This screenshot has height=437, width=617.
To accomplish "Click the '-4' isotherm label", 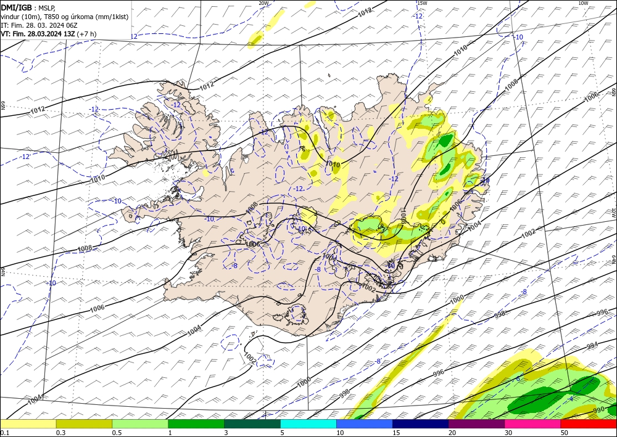I will [x=571, y=399].
